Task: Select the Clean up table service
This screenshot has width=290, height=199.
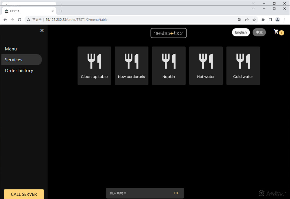Action: pyautogui.click(x=94, y=66)
